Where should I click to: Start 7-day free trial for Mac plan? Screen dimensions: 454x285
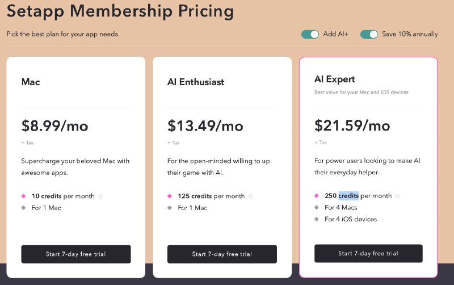[x=76, y=254]
